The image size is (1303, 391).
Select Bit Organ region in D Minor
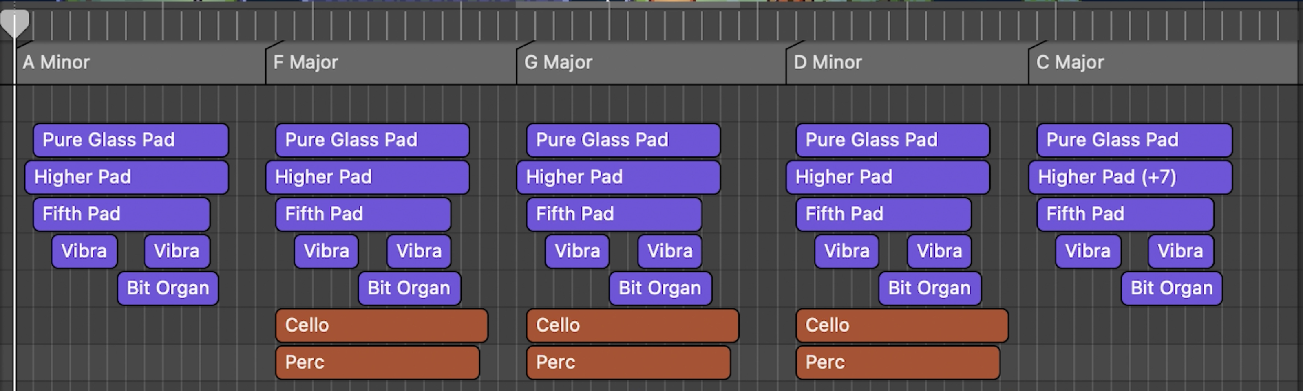pyautogui.click(x=930, y=288)
